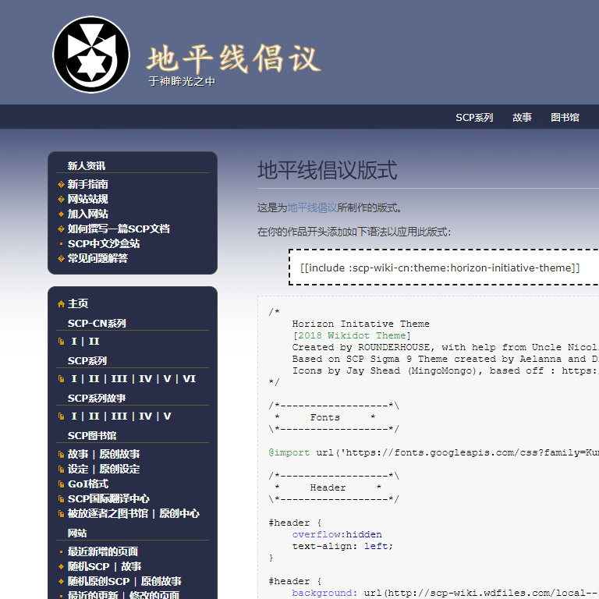
Task: Open the 网站站规 sidebar link
Action: [87, 199]
